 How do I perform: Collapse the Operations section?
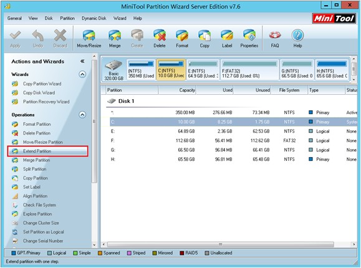pyautogui.click(x=82, y=115)
